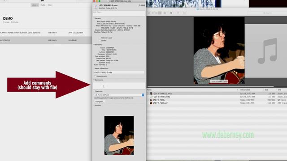Switch to iTunes Library tab
This screenshot has height=161, width=287.
35,5
